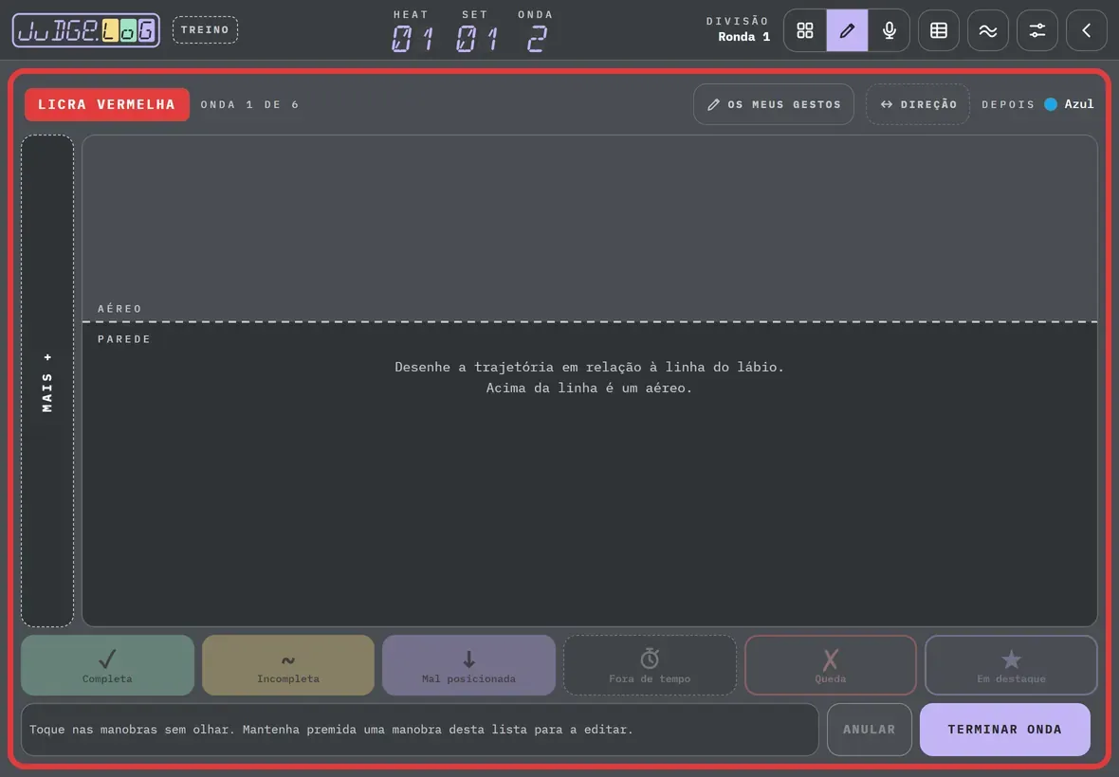Toggle the Direção button
This screenshot has width=1119, height=777.
click(x=918, y=104)
